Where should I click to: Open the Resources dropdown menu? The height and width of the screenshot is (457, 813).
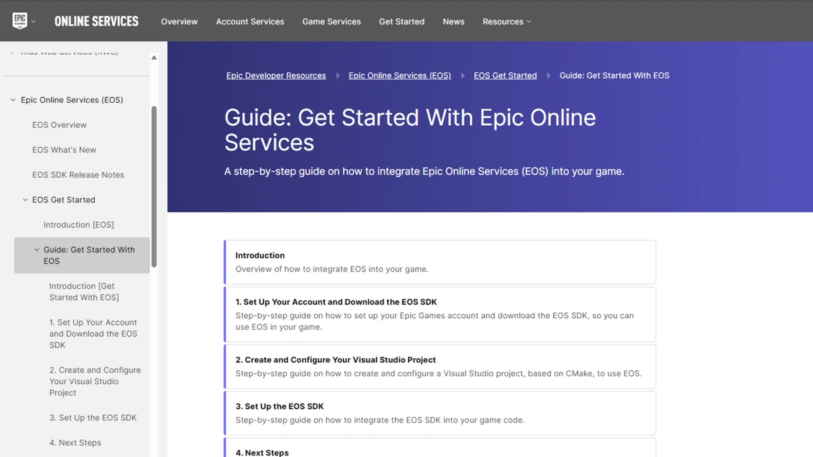(x=507, y=22)
